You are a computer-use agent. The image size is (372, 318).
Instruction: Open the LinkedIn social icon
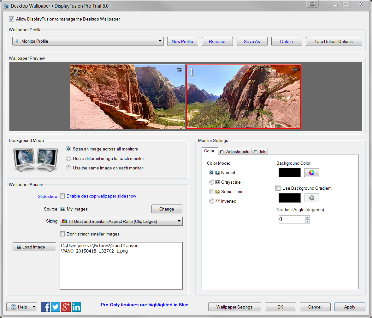click(x=76, y=307)
